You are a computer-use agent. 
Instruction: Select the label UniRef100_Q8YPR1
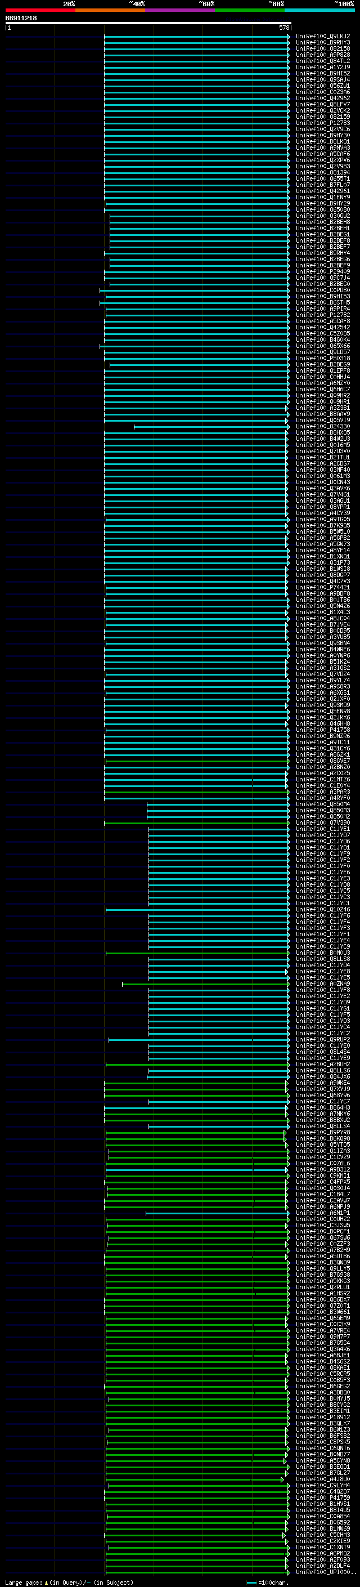[x=323, y=507]
